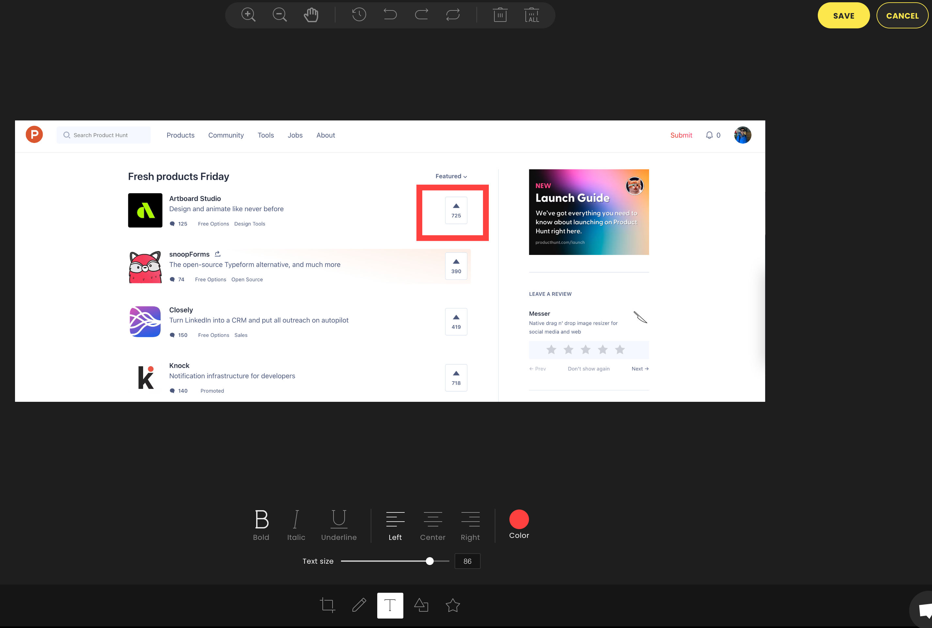Open the edit history
This screenshot has height=628, width=932.
coord(359,15)
